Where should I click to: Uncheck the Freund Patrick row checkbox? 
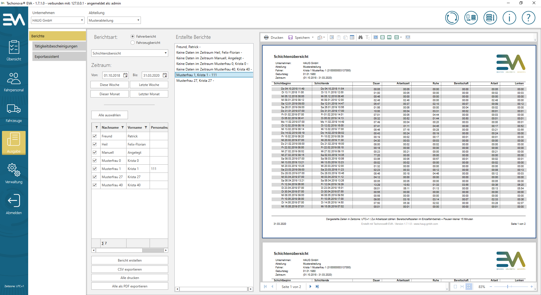(95, 136)
